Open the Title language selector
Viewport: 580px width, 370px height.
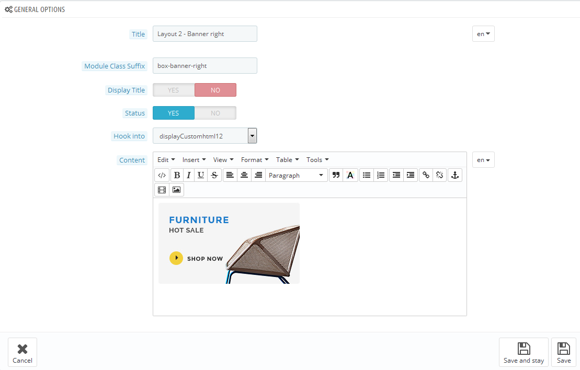pos(483,33)
